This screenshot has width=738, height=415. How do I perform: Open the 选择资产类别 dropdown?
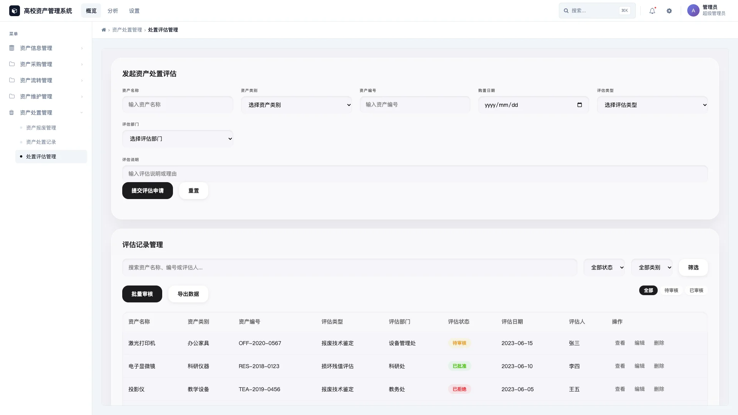[x=296, y=105]
